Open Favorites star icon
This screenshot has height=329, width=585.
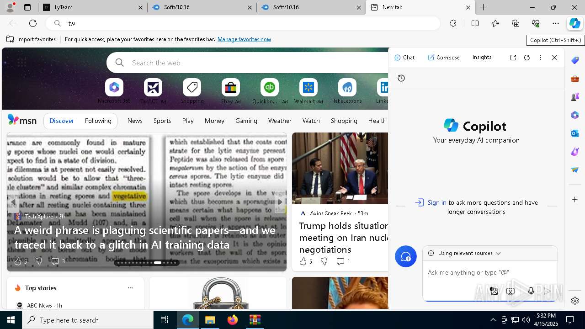495,23
